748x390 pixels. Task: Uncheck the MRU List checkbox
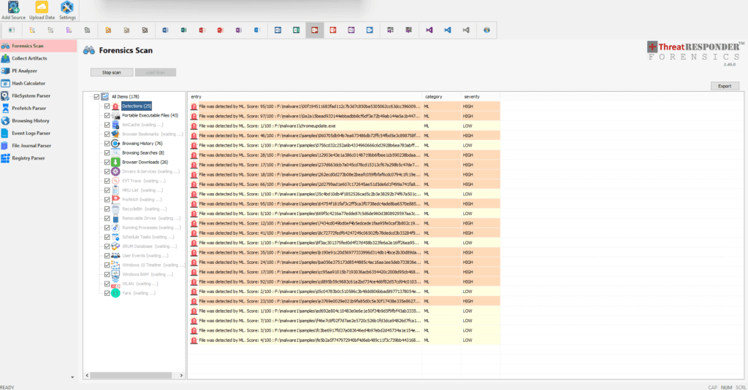coord(107,190)
